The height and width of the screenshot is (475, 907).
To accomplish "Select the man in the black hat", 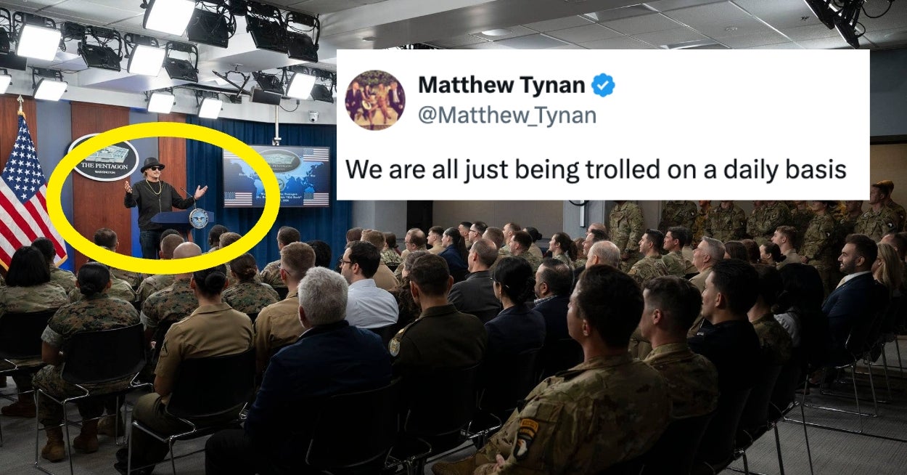I will pyautogui.click(x=159, y=205).
